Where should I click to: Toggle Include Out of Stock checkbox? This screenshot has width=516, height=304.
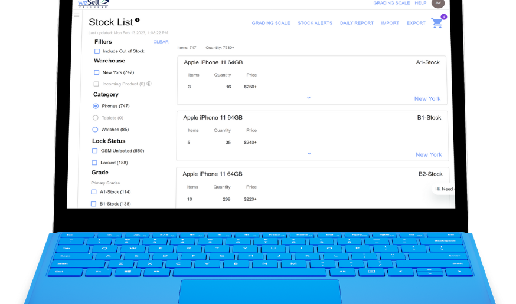click(x=97, y=51)
